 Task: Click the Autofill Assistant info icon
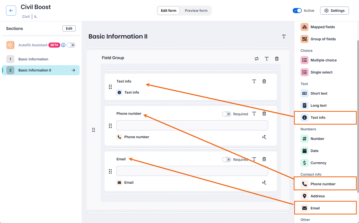click(63, 45)
